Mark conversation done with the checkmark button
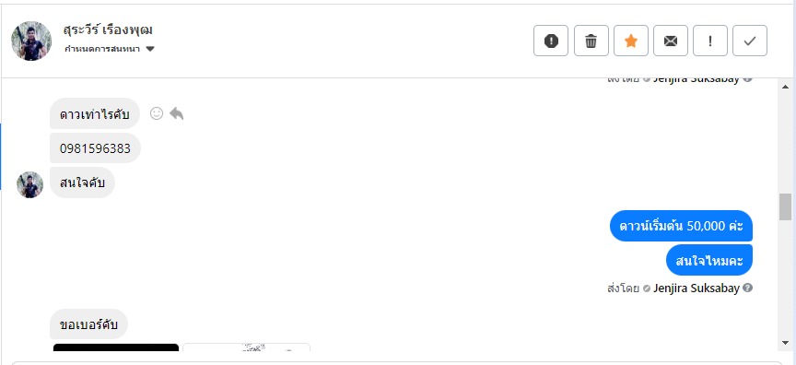 tap(750, 41)
